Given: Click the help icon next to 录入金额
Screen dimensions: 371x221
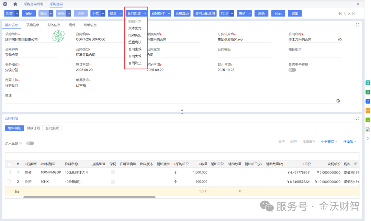Looking at the screenshot, I should (20, 143).
